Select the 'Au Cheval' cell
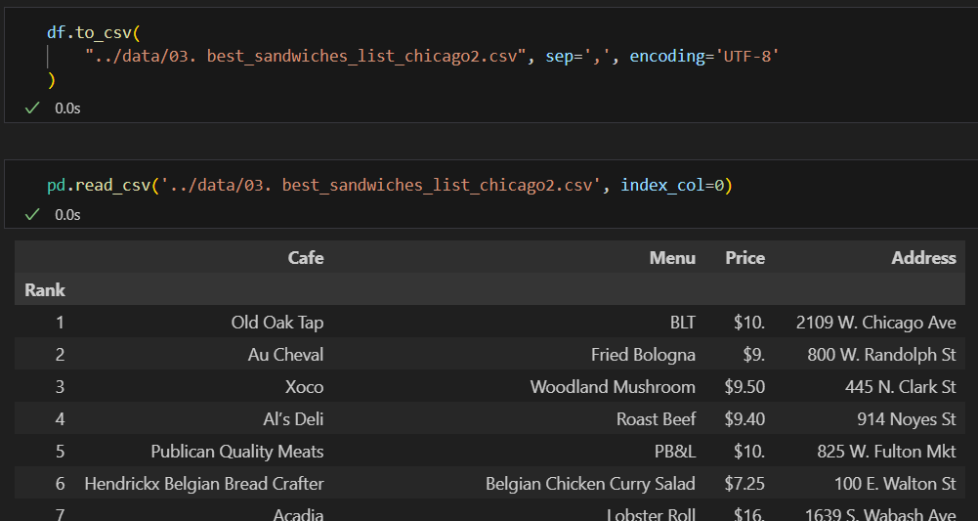 pos(285,355)
